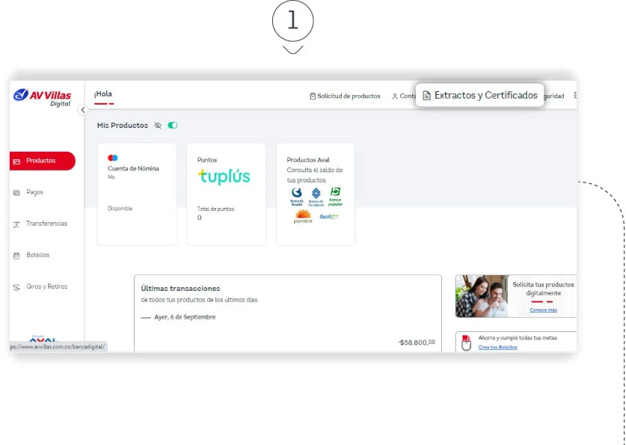Click the Crea tus Bolsillos link
The width and height of the screenshot is (626, 445).
497,347
